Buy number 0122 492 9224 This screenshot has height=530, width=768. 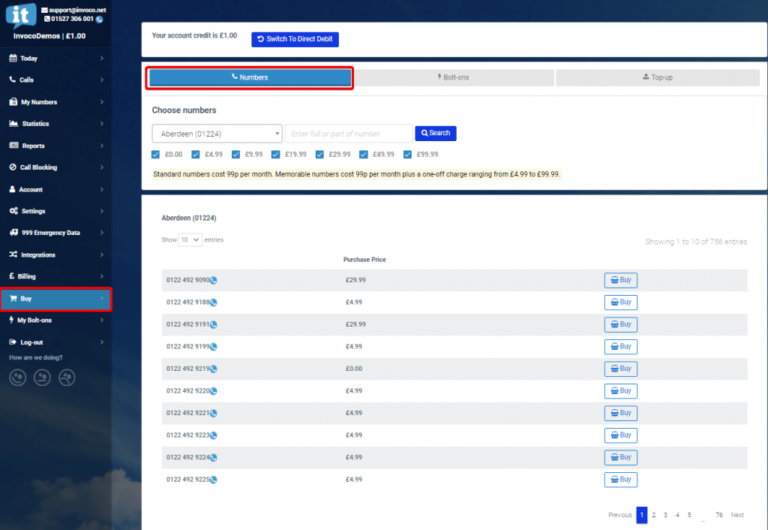[620, 457]
